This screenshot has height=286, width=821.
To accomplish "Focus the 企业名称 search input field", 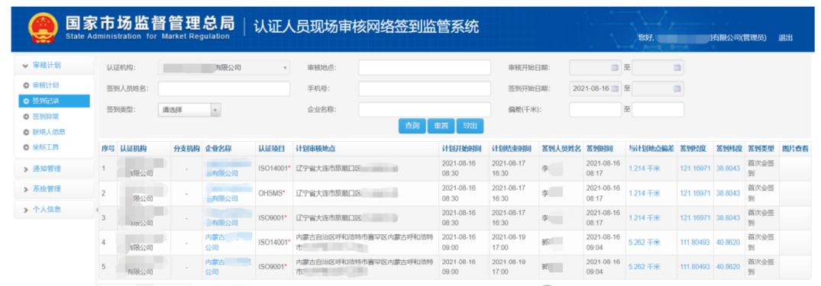I will coord(425,110).
